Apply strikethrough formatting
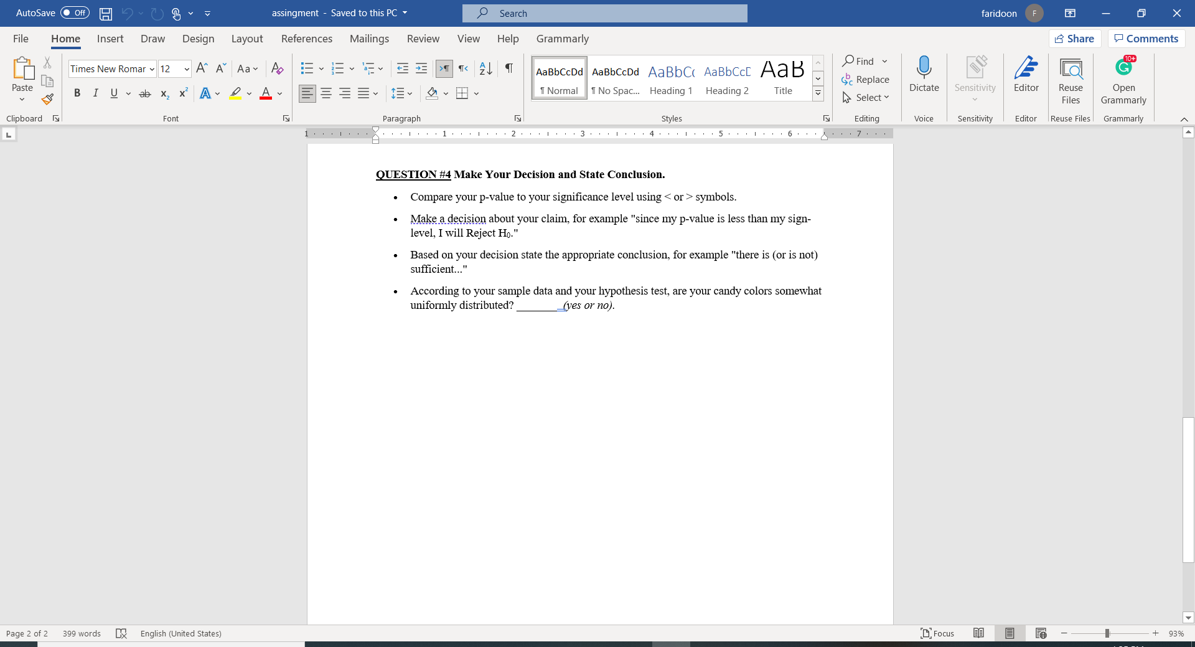The image size is (1195, 647). click(144, 93)
